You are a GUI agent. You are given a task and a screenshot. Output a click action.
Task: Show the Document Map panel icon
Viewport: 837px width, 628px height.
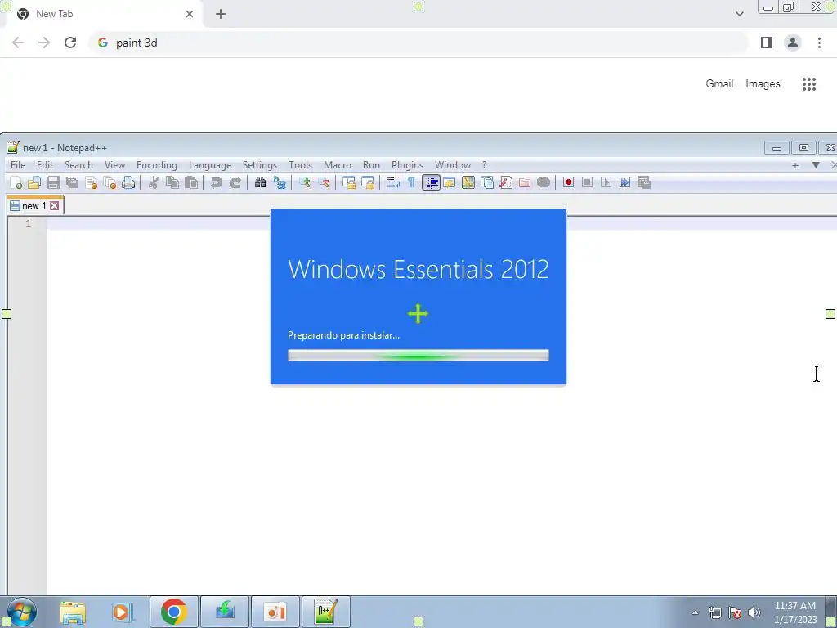point(468,182)
